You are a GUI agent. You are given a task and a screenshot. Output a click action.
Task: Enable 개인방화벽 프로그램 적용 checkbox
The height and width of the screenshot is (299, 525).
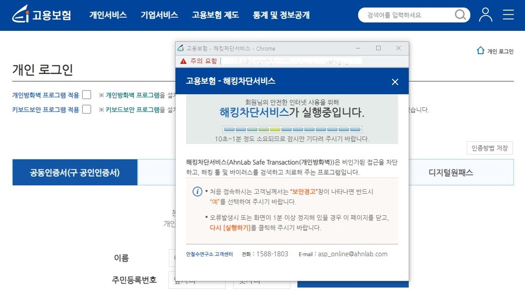(x=87, y=95)
